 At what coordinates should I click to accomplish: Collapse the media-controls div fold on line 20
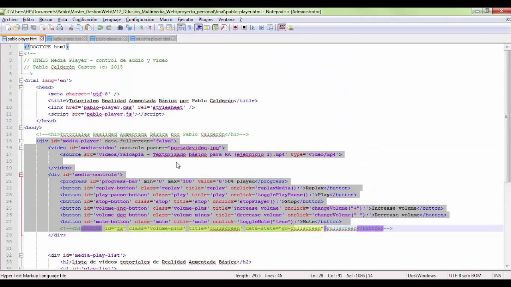(21, 175)
